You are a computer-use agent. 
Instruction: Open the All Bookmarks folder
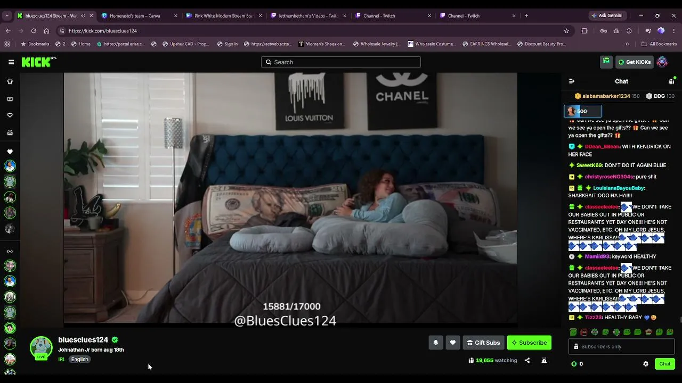[659, 44]
